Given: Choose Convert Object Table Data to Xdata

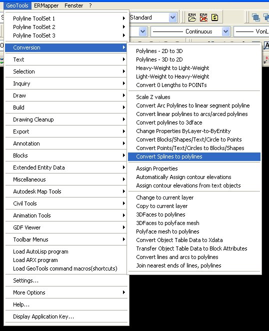Looking at the screenshot, I should pyautogui.click(x=194, y=240).
